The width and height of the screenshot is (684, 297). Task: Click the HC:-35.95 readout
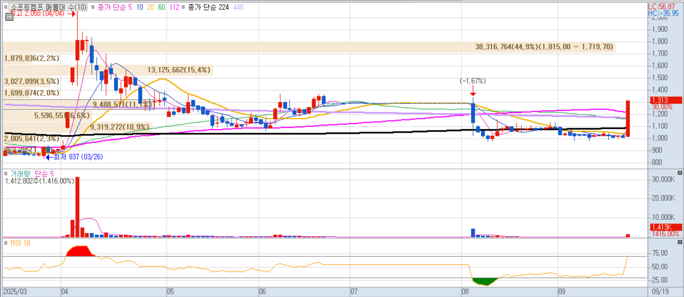(x=663, y=13)
